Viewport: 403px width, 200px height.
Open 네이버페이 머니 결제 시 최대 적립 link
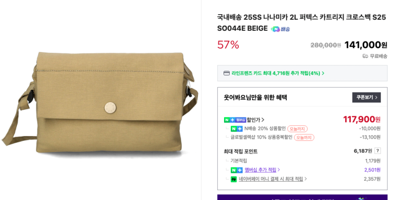coord(271,179)
